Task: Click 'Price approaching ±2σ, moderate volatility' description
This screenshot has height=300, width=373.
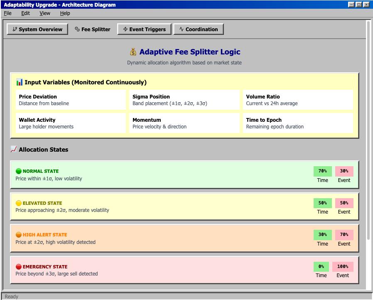Action: (62, 210)
